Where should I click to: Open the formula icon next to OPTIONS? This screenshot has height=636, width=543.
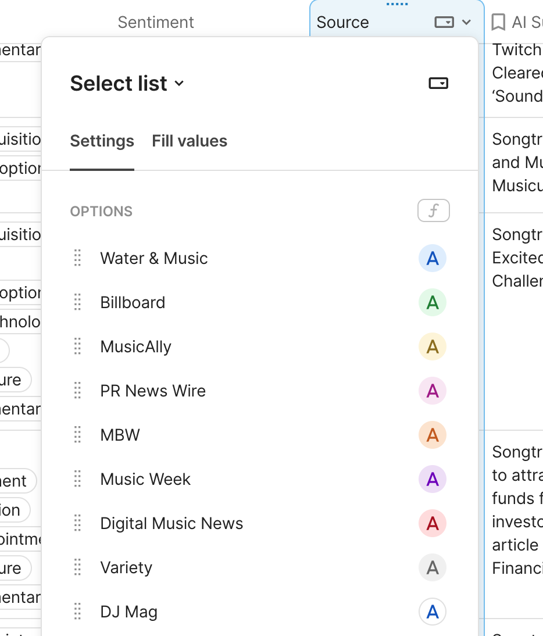tap(433, 210)
